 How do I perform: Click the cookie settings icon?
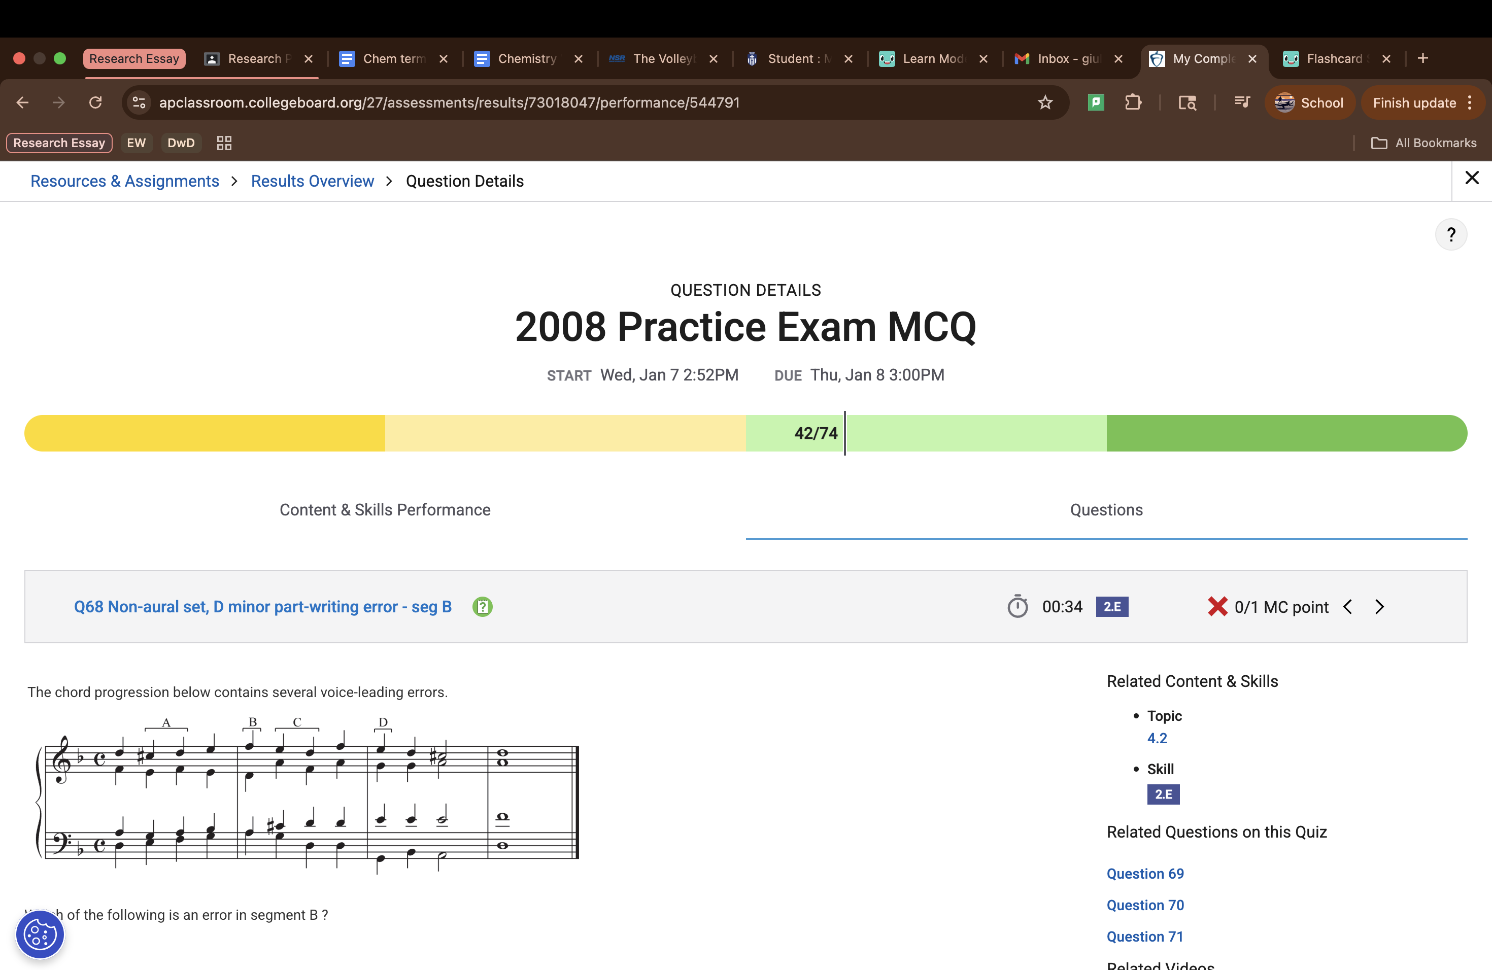tap(40, 934)
